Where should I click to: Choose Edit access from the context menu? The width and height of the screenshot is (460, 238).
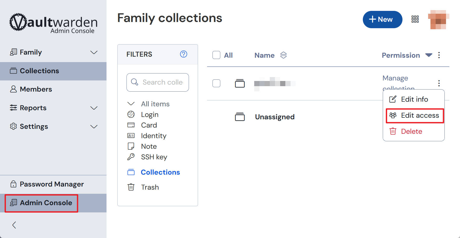[x=415, y=115]
